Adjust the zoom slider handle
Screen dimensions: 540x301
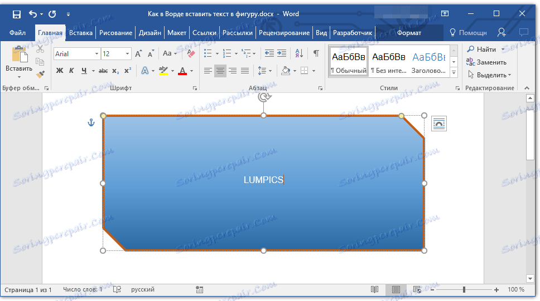464,290
